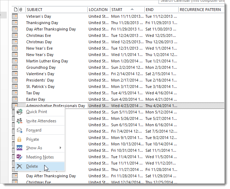The height and width of the screenshot is (189, 230).
Task: Click the calendar icon beside Christmas Day
Action: pos(15,42)
